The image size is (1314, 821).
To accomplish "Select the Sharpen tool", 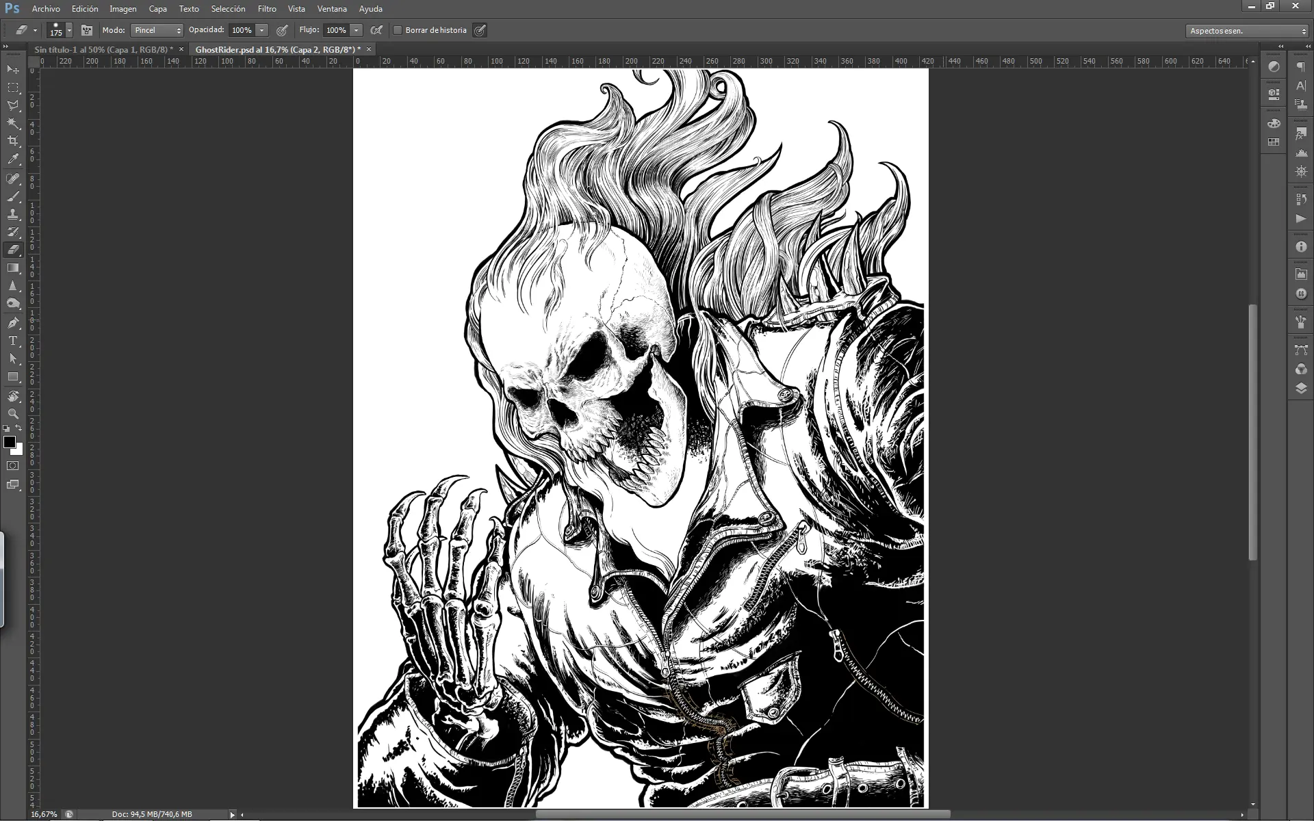I will (x=13, y=285).
